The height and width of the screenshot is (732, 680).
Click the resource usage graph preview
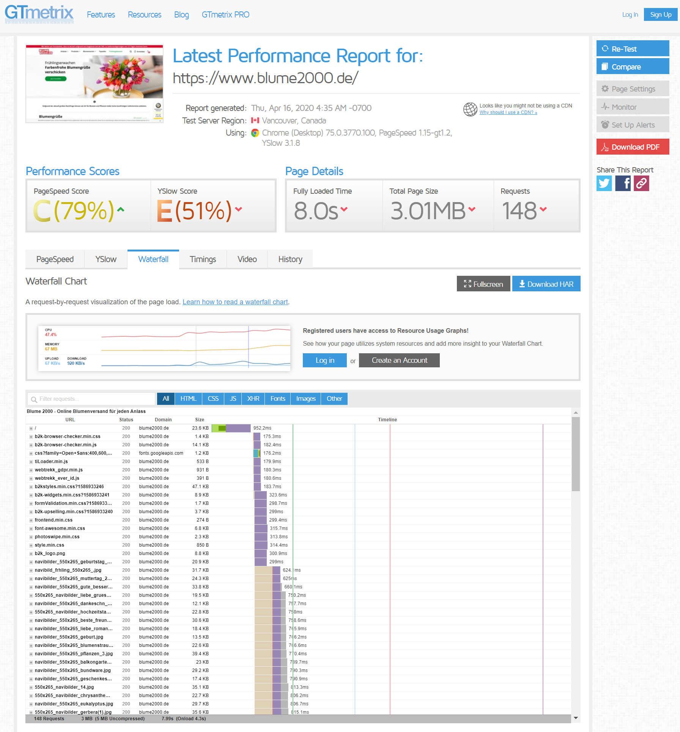[164, 348]
